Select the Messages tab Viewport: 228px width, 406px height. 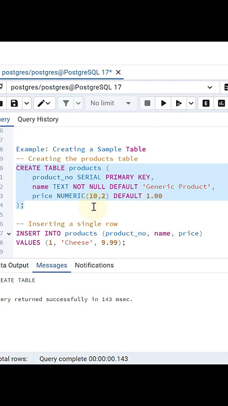click(52, 266)
